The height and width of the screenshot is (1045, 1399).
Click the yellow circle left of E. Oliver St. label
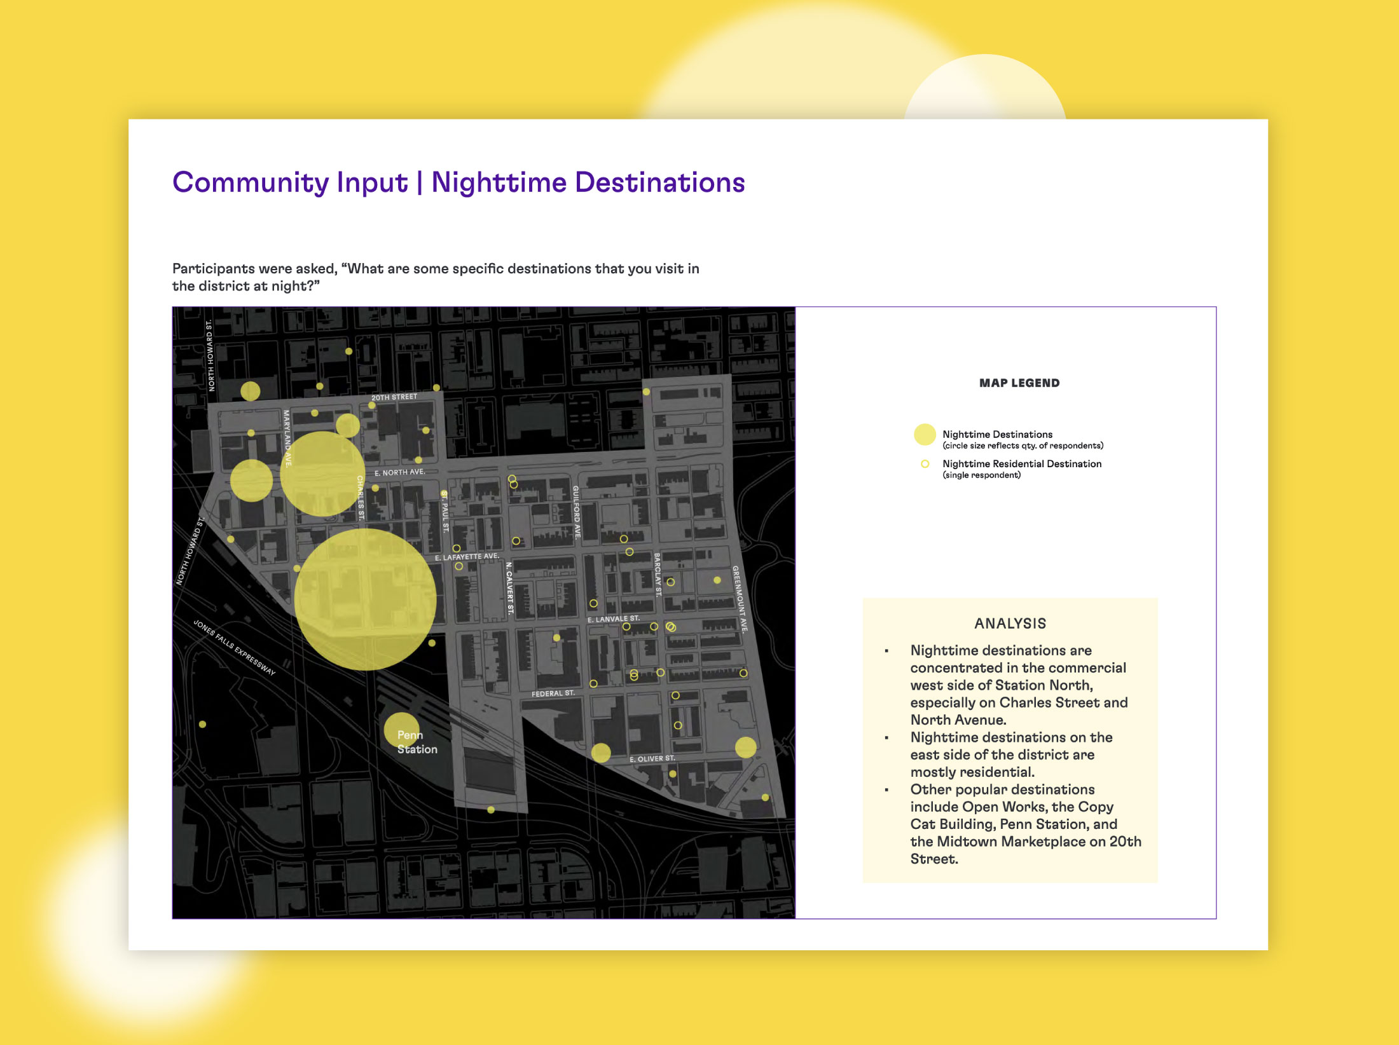pyautogui.click(x=601, y=753)
